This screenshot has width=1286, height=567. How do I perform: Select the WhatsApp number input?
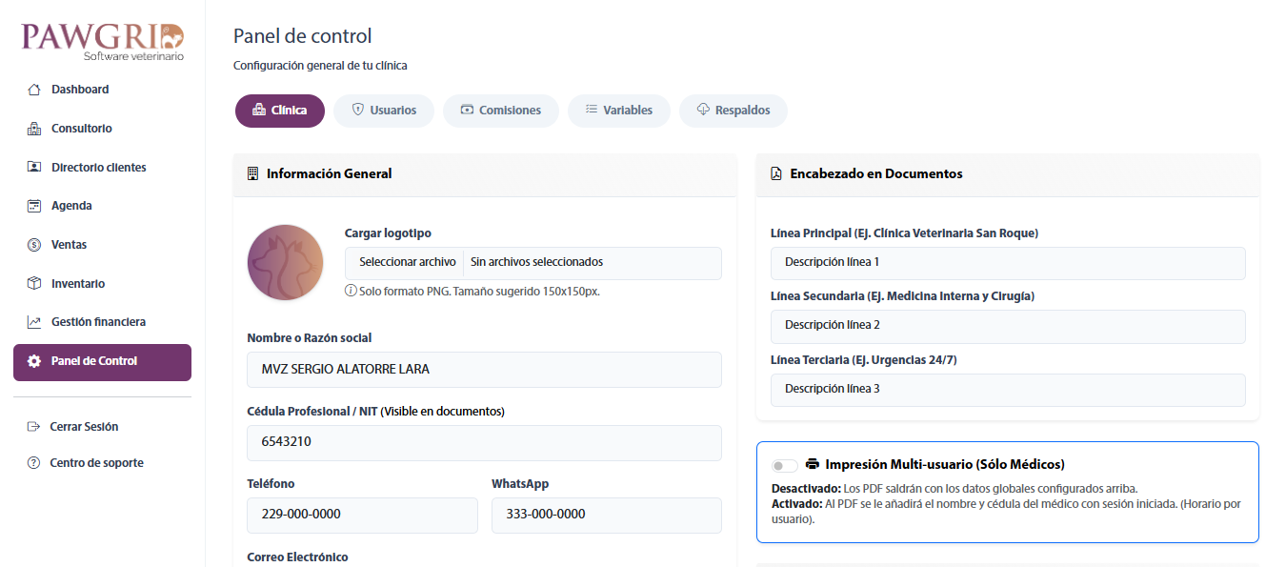click(606, 515)
